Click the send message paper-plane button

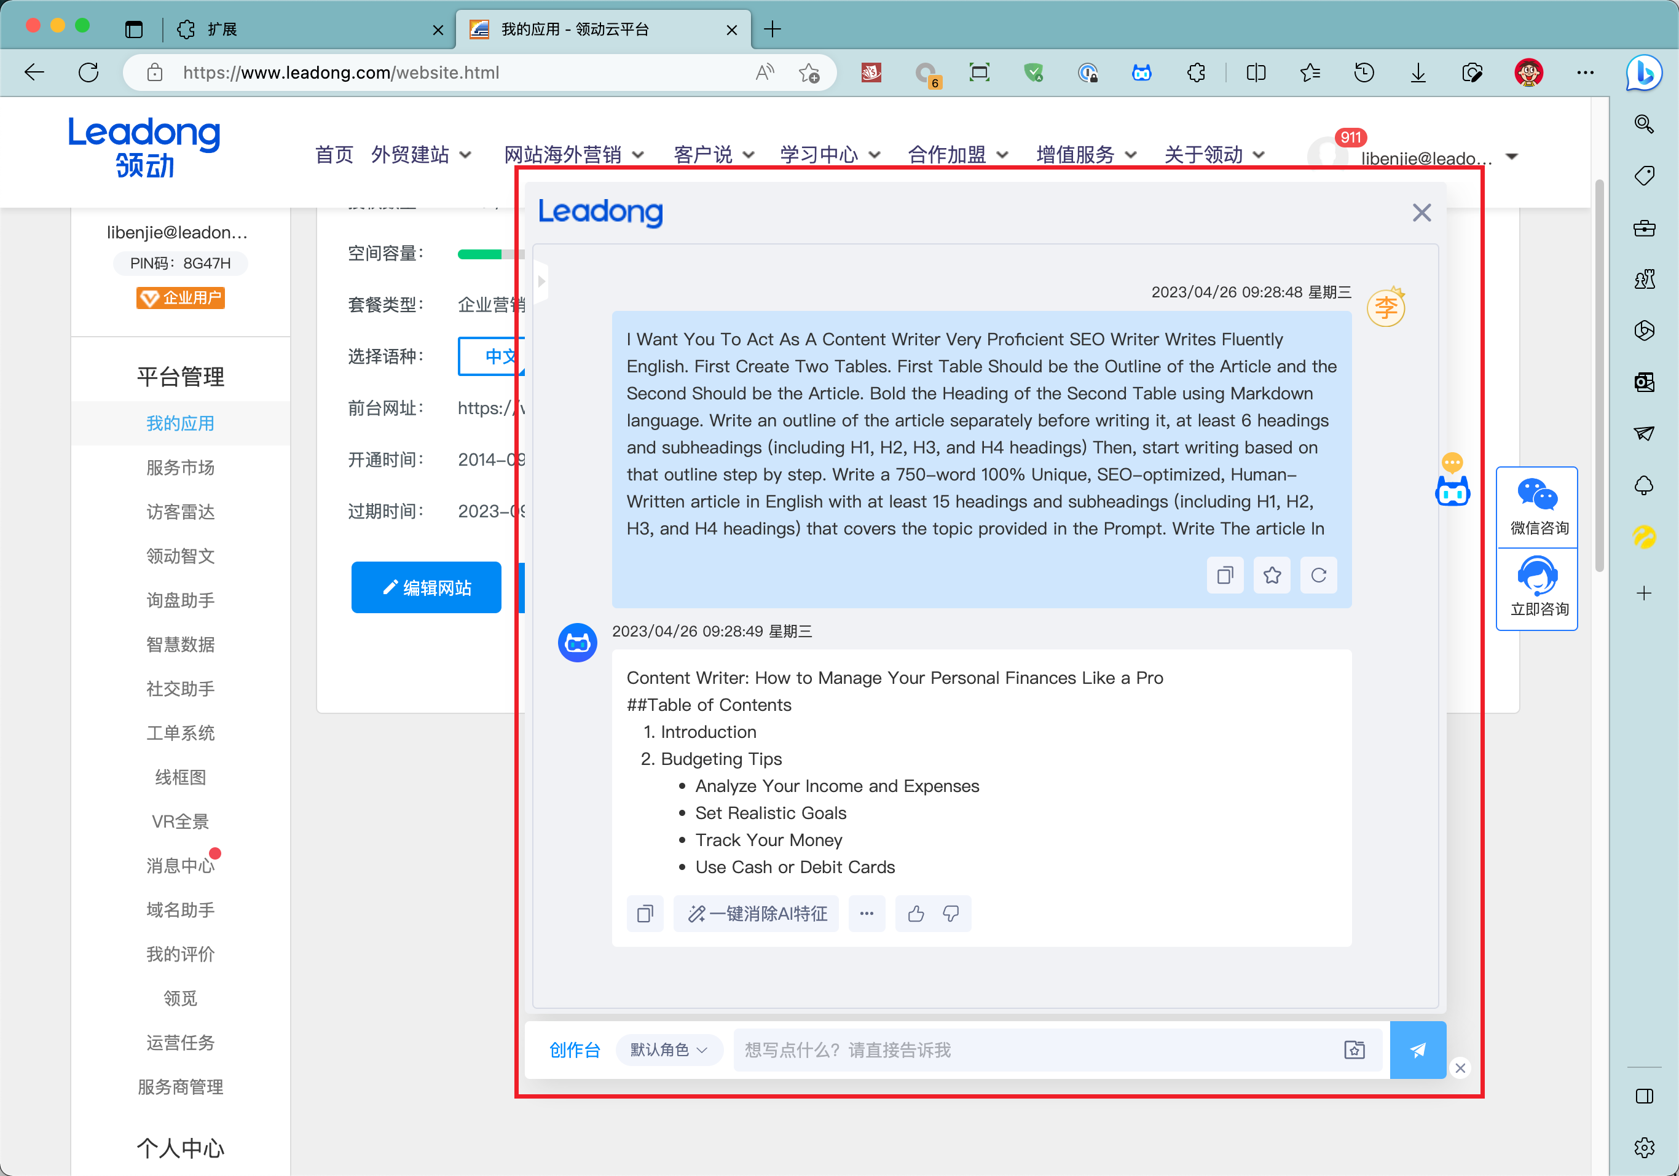(1417, 1049)
